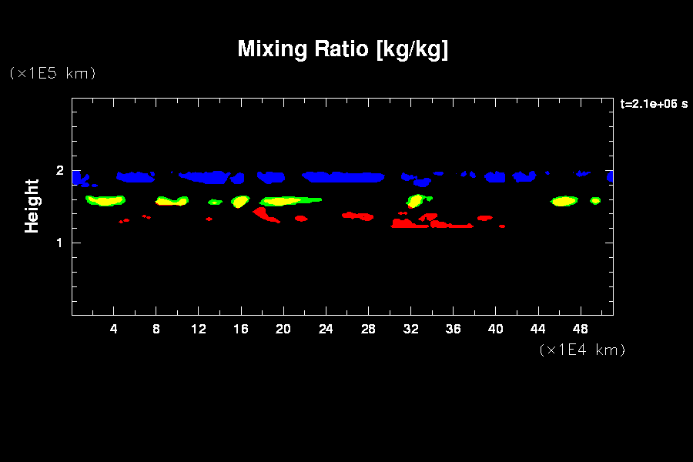Viewport: 693px width, 462px height.
Task: Click the leftmost yellow blob in the plot
Action: (105, 201)
